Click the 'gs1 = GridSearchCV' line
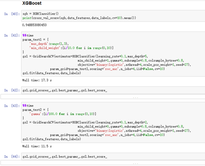 pos(85,56)
